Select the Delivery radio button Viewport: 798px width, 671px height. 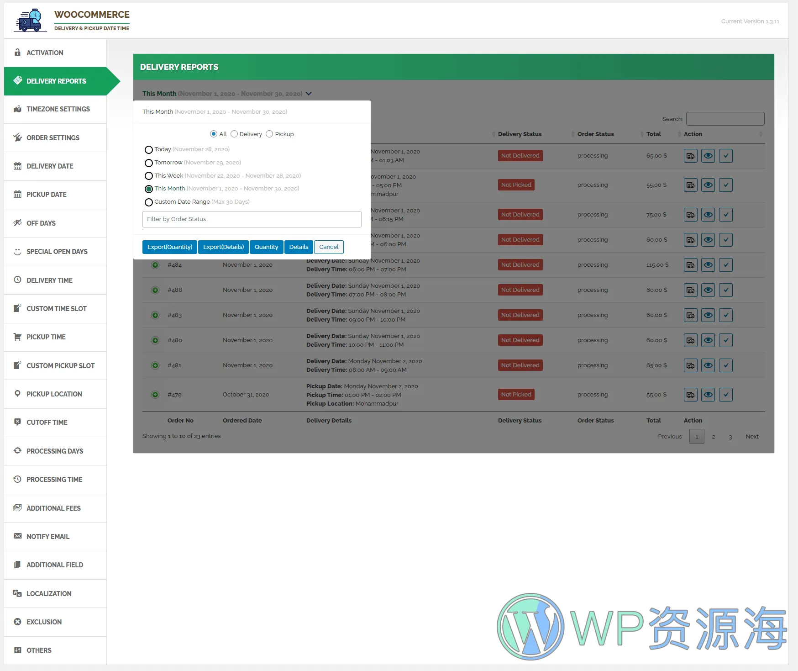coord(234,134)
